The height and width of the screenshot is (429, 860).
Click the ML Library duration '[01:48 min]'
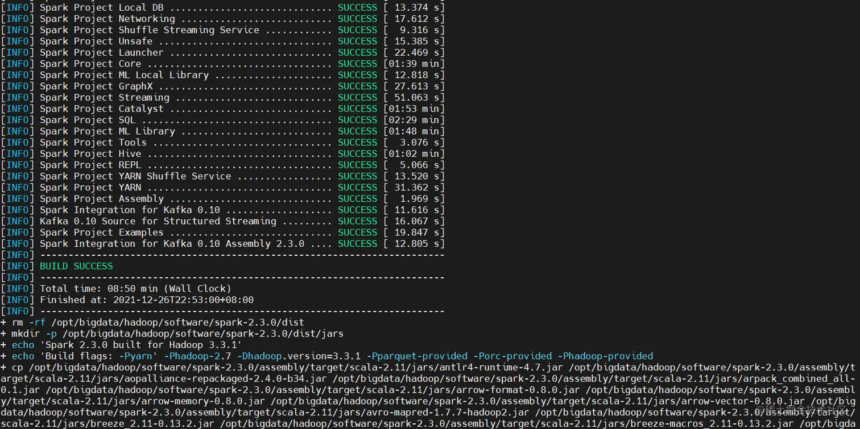[414, 131]
